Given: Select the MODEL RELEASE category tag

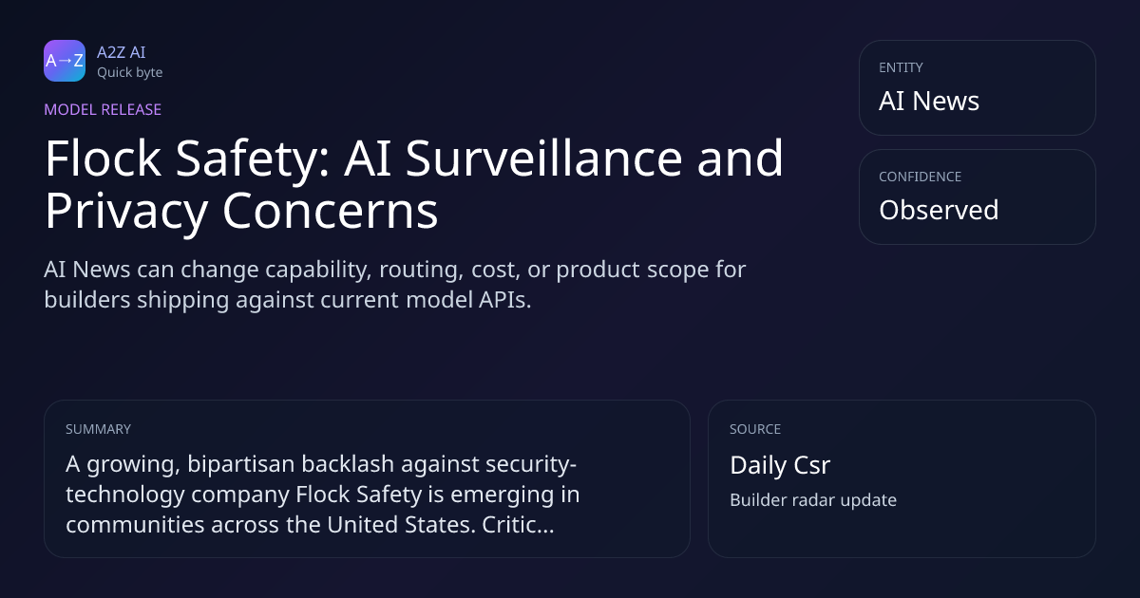Looking at the screenshot, I should [x=103, y=109].
